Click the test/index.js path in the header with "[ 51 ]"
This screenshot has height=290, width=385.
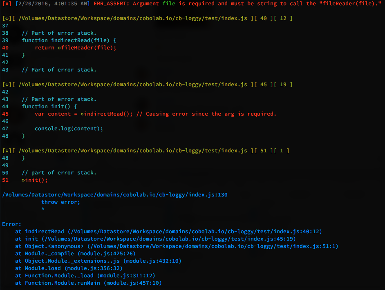pyautogui.click(x=133, y=151)
